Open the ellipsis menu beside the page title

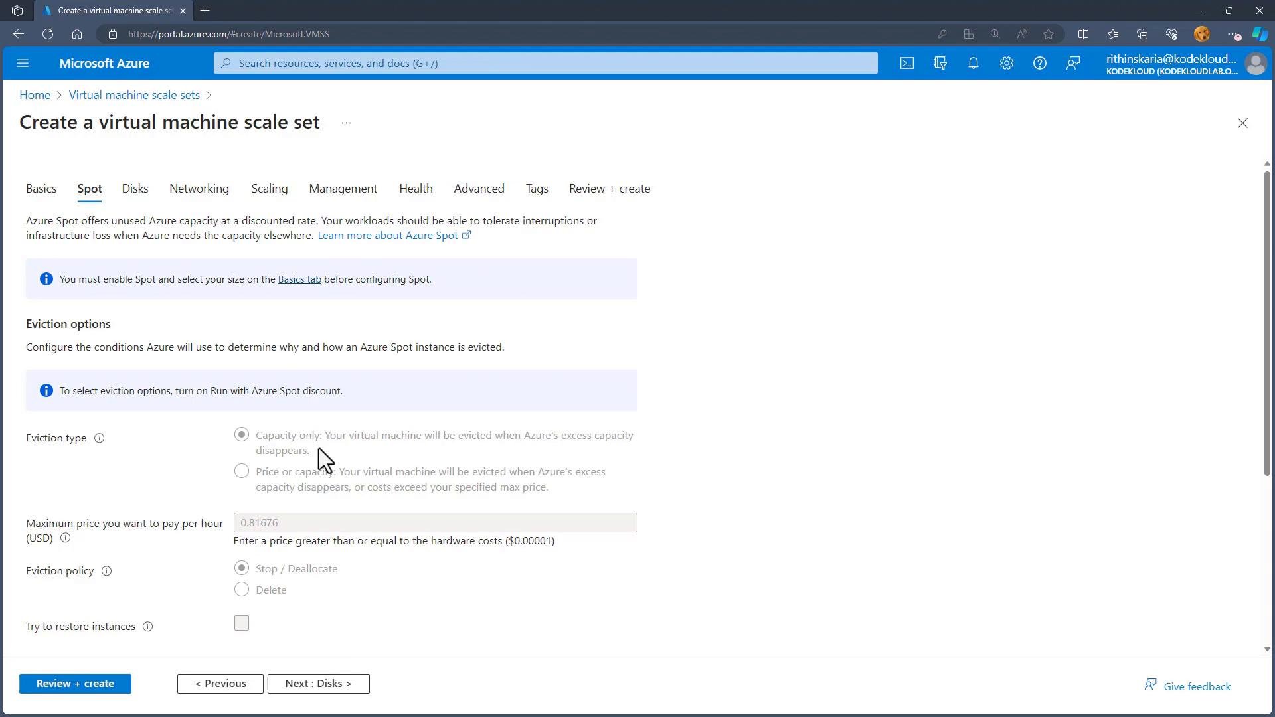[346, 123]
